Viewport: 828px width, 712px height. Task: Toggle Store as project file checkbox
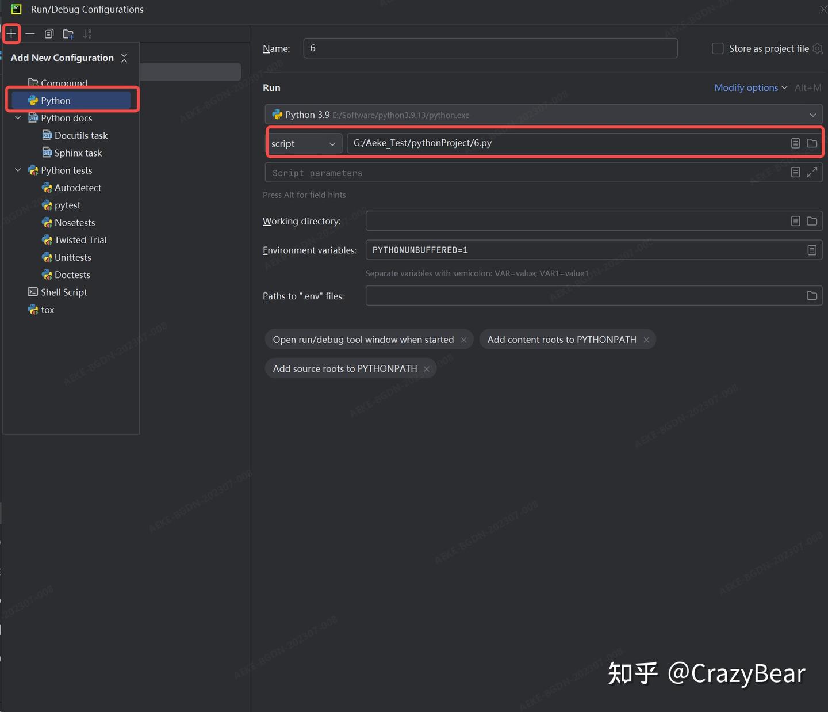click(718, 48)
